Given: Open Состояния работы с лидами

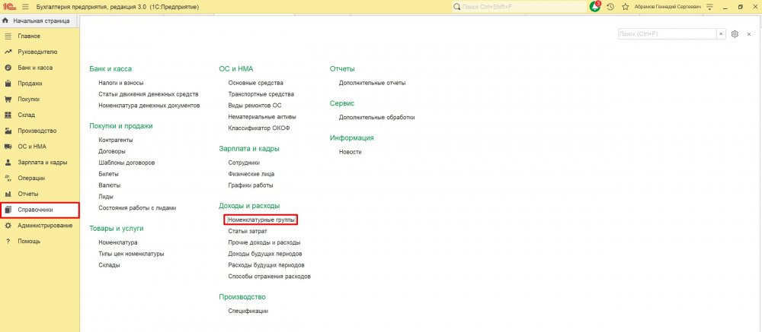Looking at the screenshot, I should click(137, 208).
